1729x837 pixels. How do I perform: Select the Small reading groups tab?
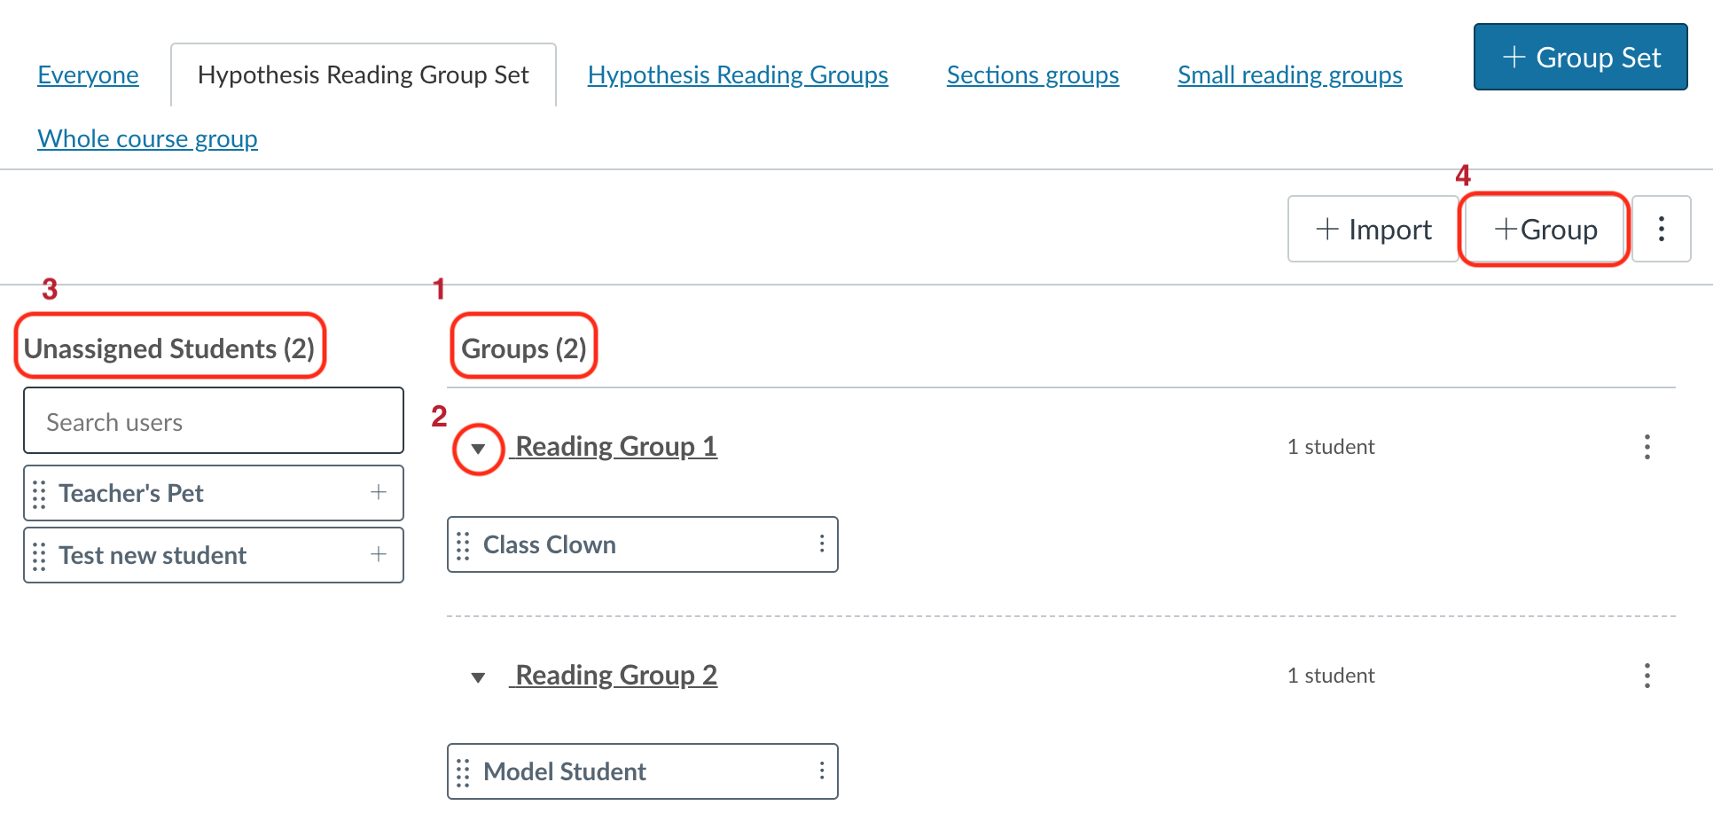1288,74
